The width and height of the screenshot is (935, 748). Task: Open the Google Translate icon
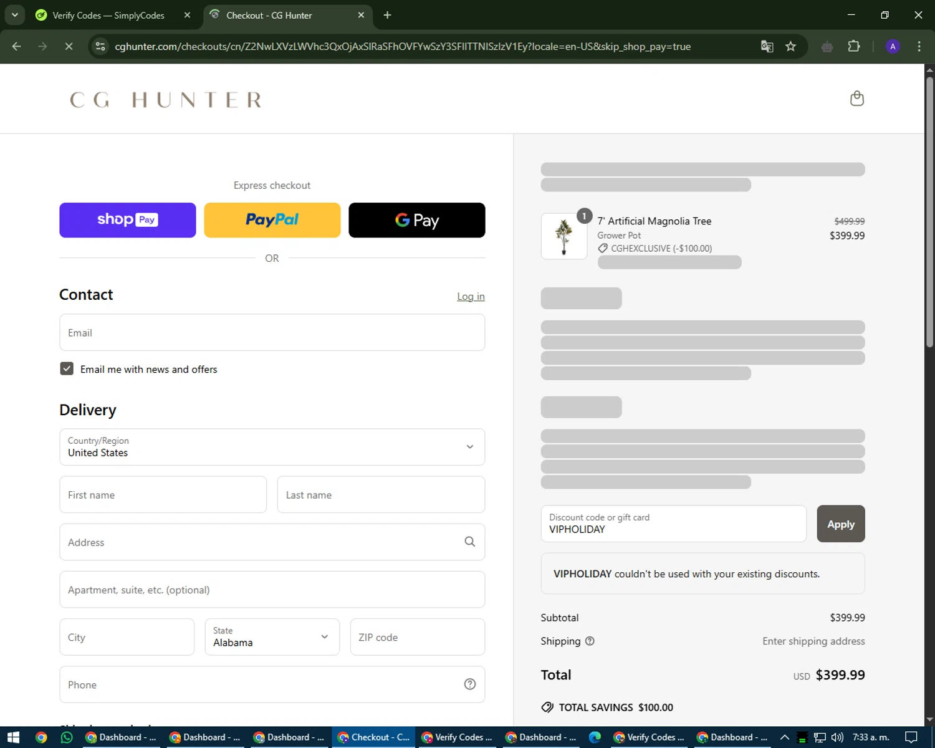pos(767,46)
